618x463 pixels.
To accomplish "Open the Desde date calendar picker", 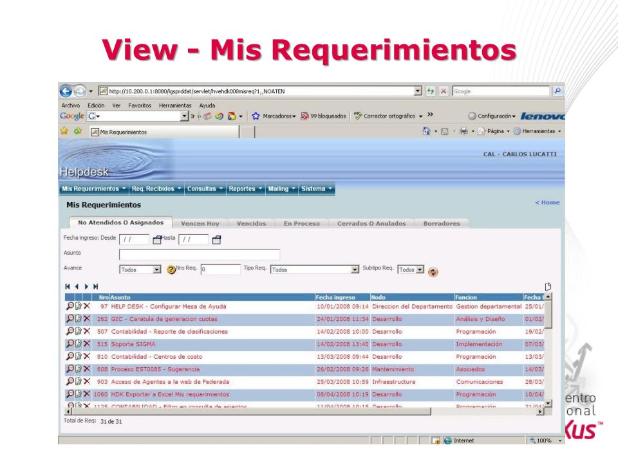I will click(x=157, y=239).
